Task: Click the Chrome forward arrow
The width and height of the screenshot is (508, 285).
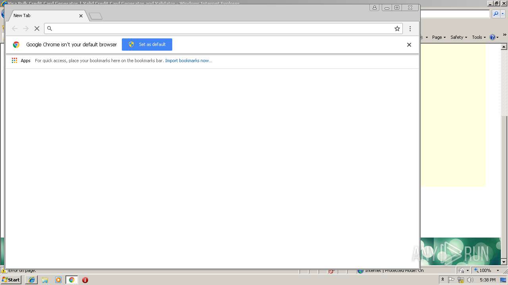Action: coord(26,28)
